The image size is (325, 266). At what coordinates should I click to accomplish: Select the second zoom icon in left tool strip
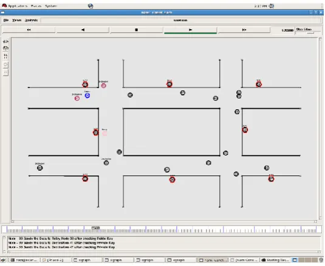[5, 48]
